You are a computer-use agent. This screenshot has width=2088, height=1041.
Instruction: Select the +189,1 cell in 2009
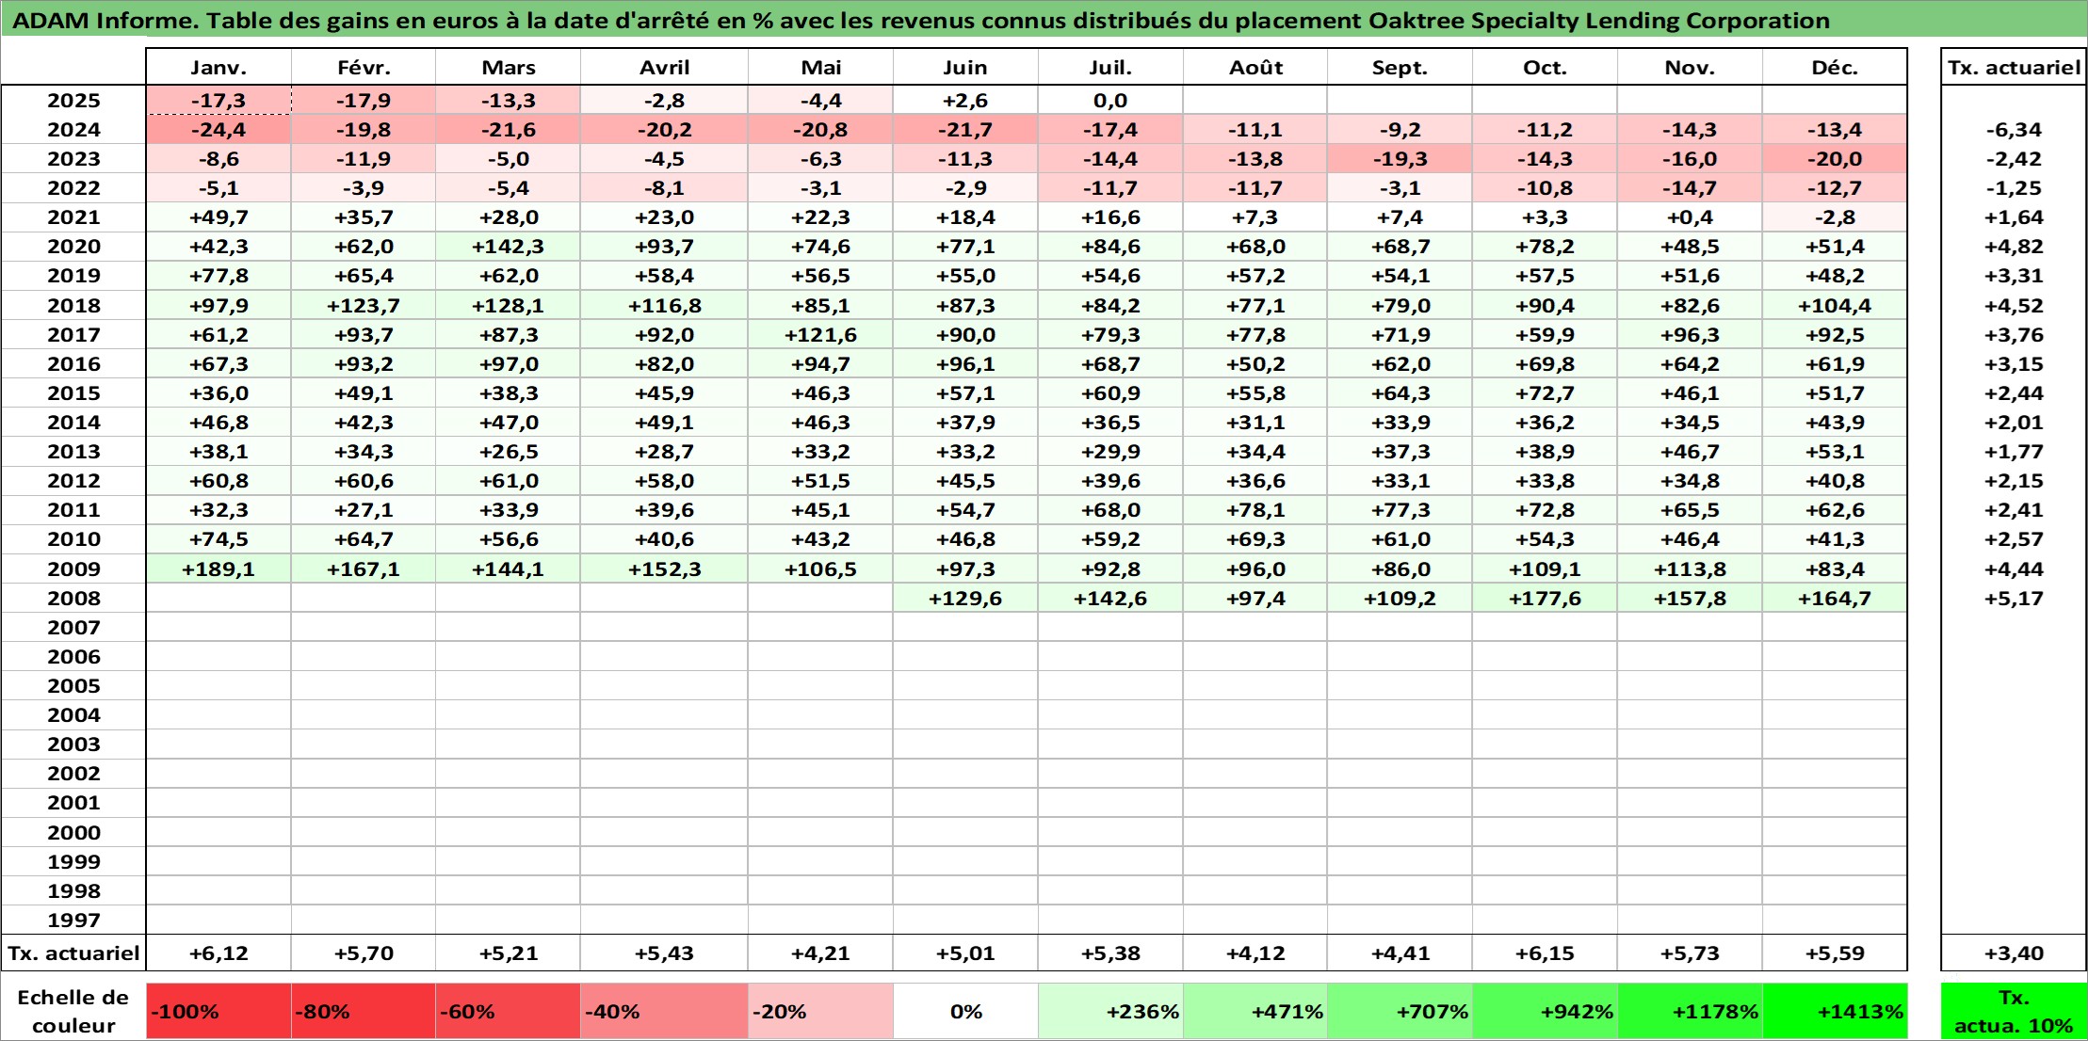point(219,569)
